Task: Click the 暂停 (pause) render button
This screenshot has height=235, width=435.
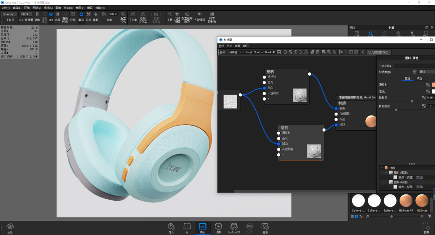Action: 37,16
